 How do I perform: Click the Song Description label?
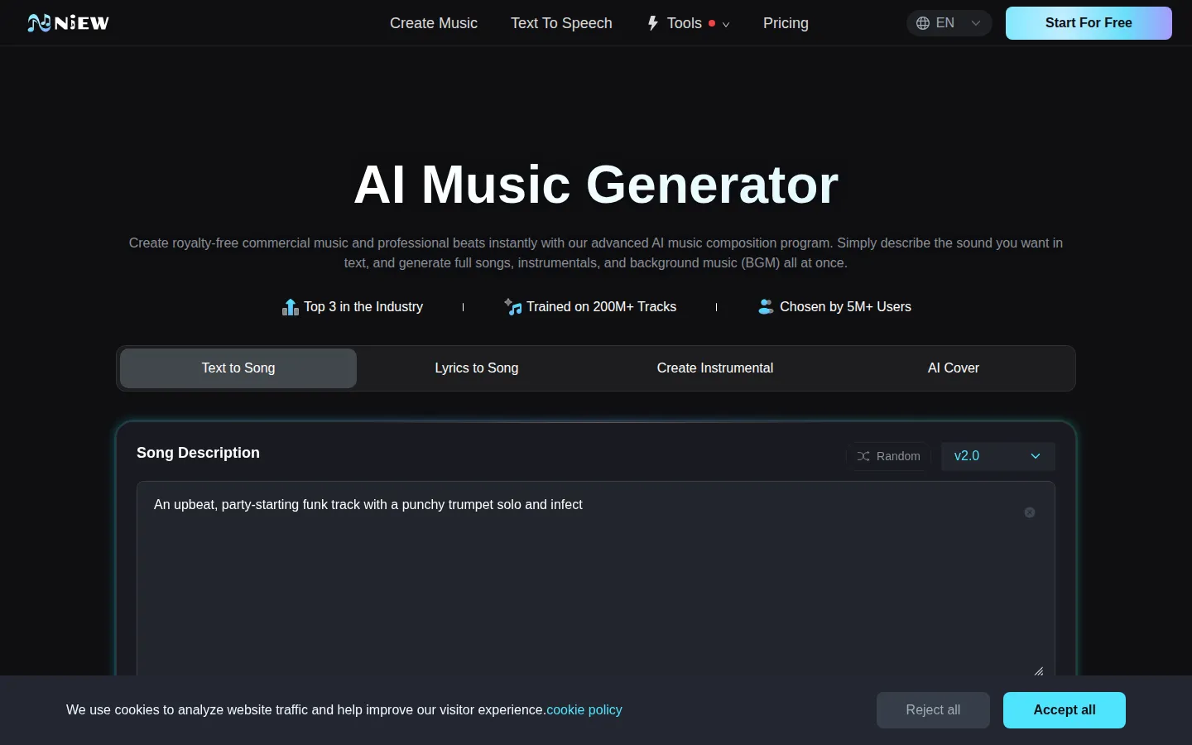(198, 453)
